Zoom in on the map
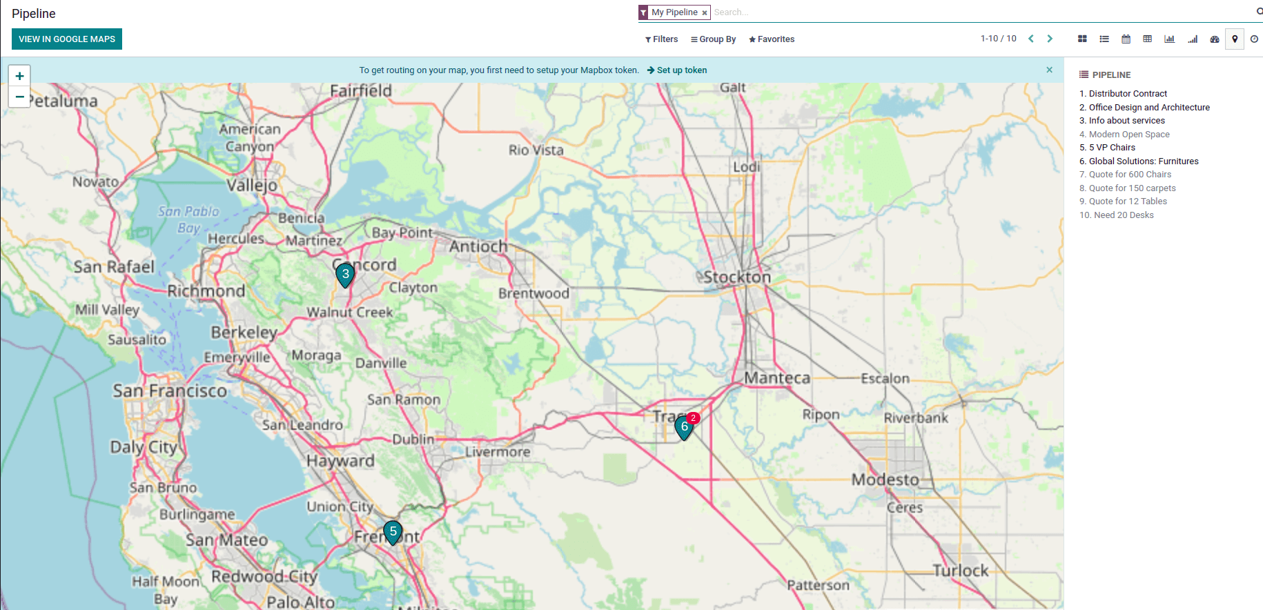 (x=19, y=76)
